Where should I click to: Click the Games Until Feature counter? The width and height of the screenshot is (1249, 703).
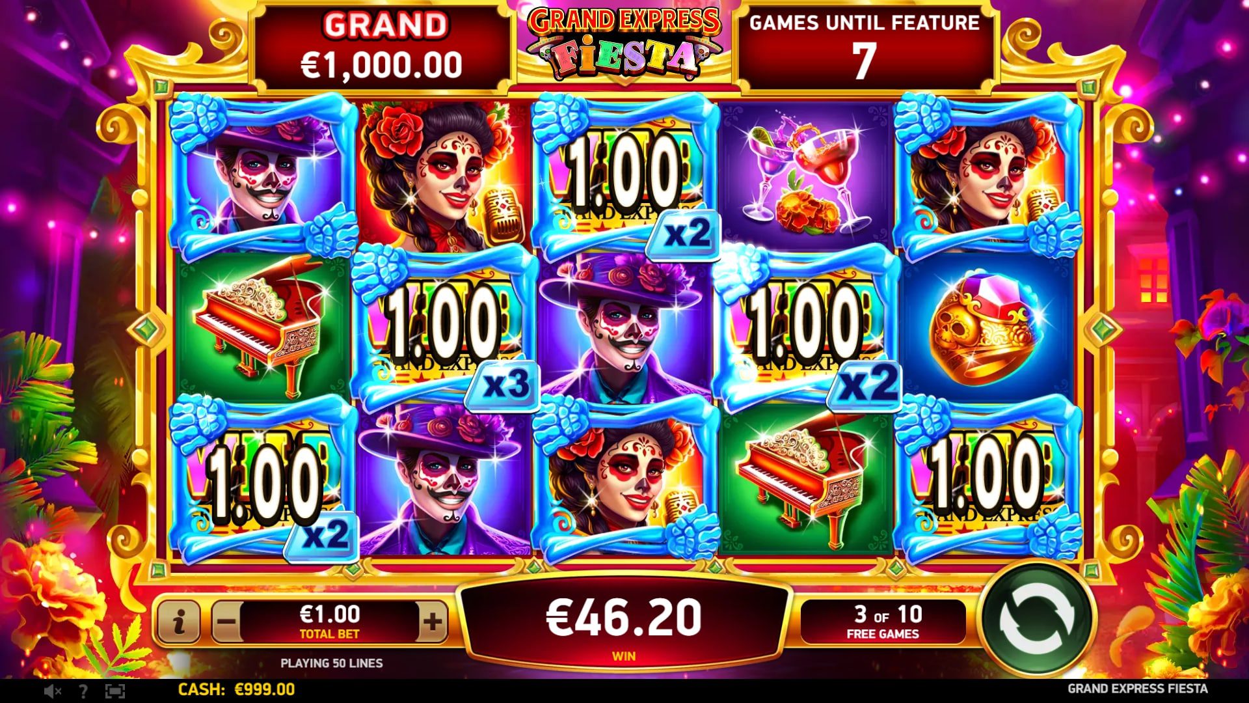pyautogui.click(x=864, y=47)
